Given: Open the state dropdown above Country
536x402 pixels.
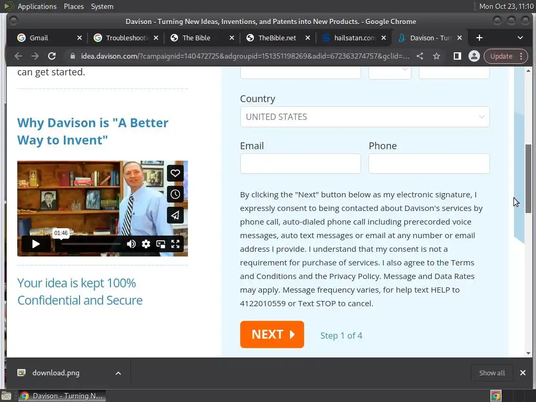Looking at the screenshot, I should pos(389,73).
